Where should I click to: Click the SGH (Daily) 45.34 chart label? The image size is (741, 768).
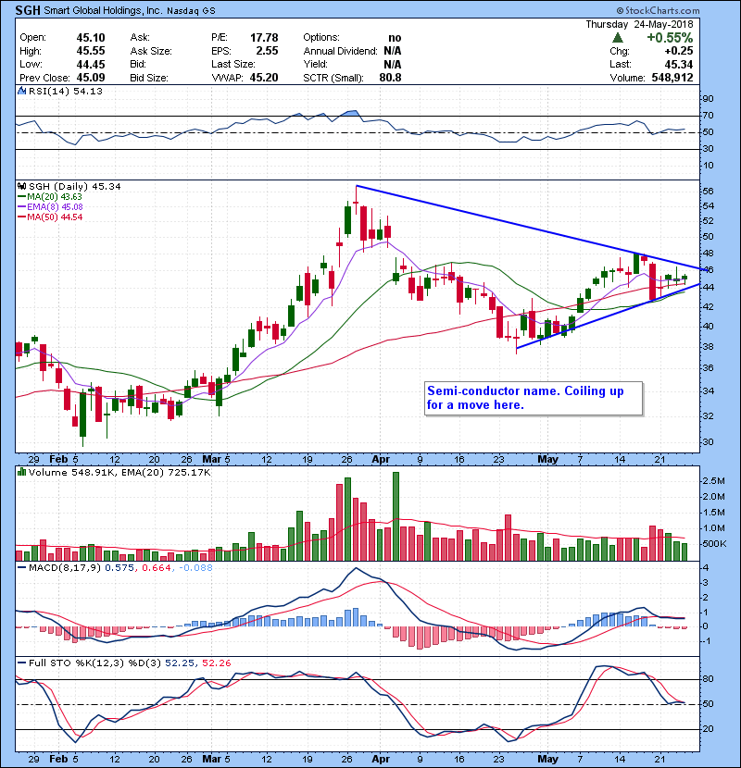point(74,186)
